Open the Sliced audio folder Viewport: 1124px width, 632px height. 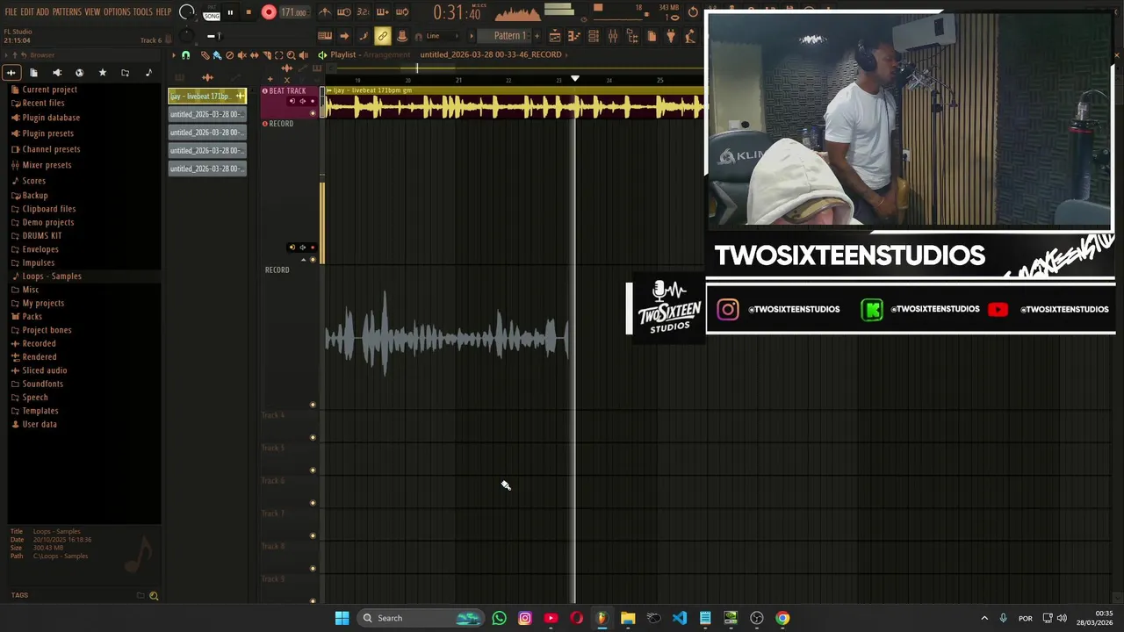[x=44, y=370]
